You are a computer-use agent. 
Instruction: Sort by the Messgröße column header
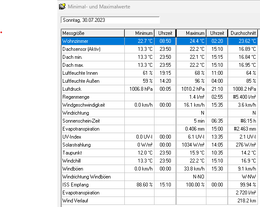[93, 33]
